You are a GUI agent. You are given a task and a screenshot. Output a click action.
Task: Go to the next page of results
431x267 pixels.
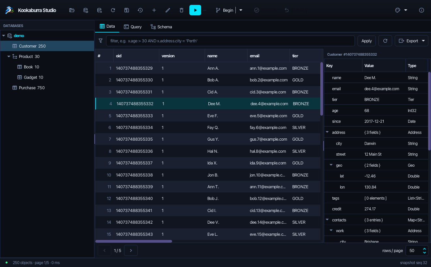pos(131,250)
